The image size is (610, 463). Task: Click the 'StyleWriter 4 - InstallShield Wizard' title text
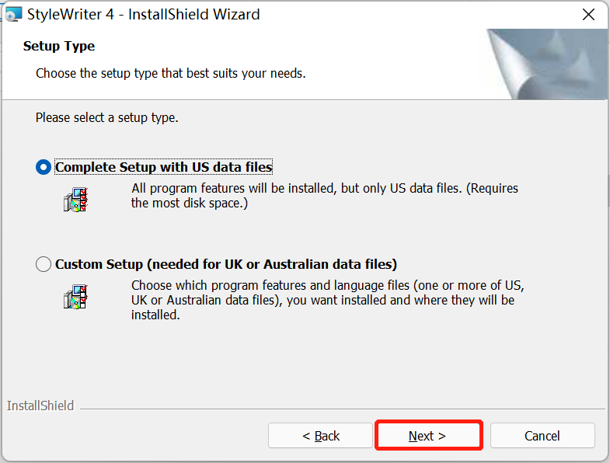tap(144, 15)
